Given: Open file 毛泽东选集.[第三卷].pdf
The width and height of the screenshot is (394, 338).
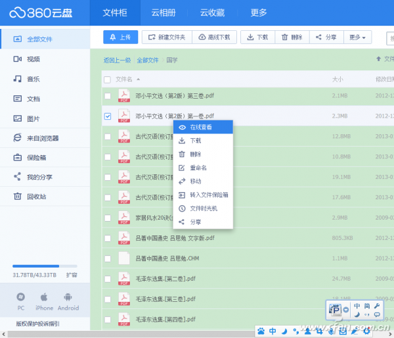Looking at the screenshot, I should (x=165, y=299).
